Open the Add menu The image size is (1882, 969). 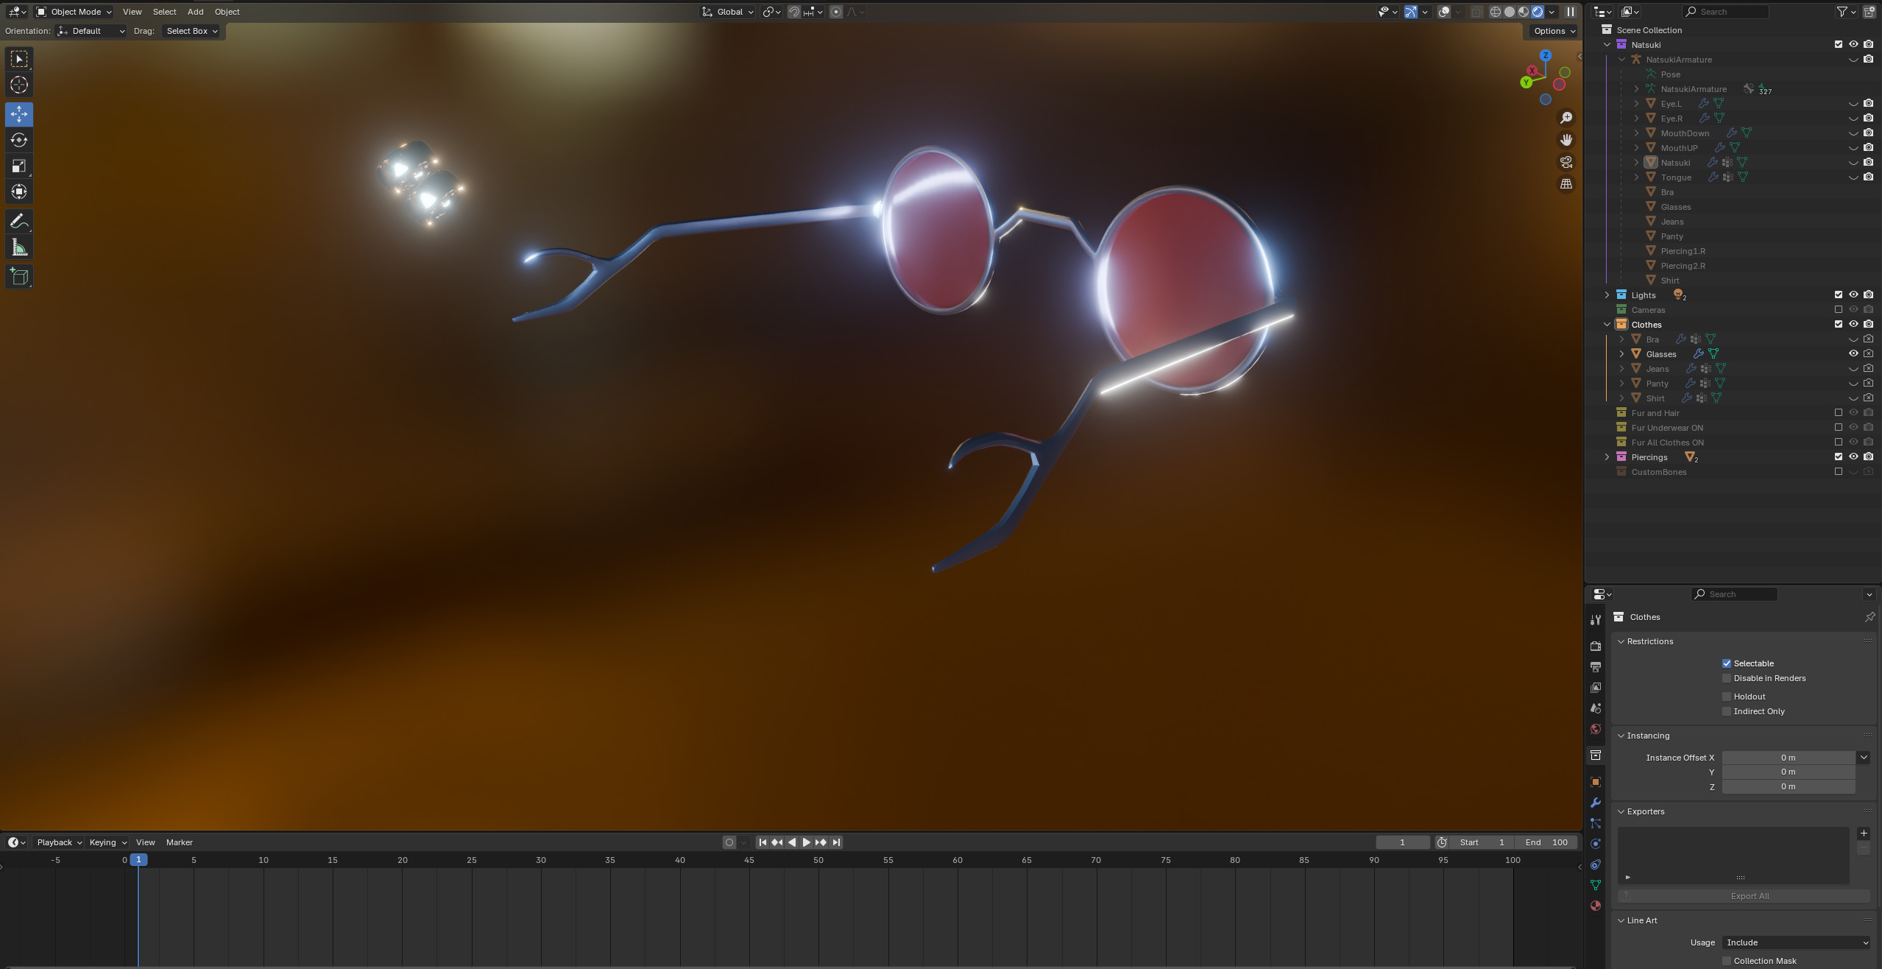tap(195, 12)
